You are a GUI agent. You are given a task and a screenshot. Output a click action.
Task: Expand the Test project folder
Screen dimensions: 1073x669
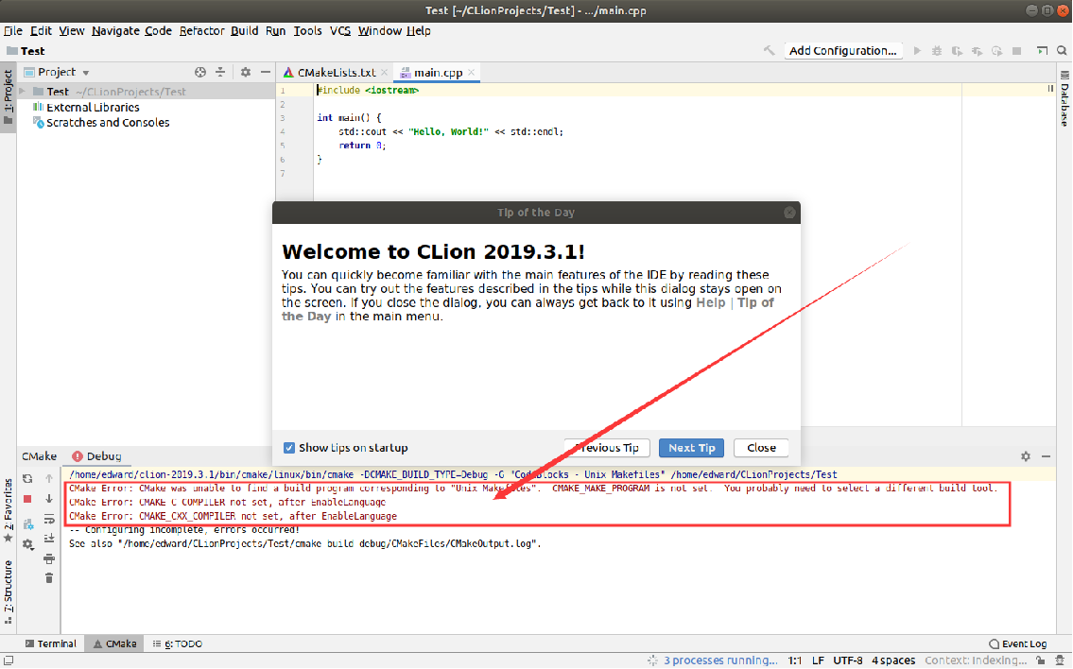(x=23, y=91)
